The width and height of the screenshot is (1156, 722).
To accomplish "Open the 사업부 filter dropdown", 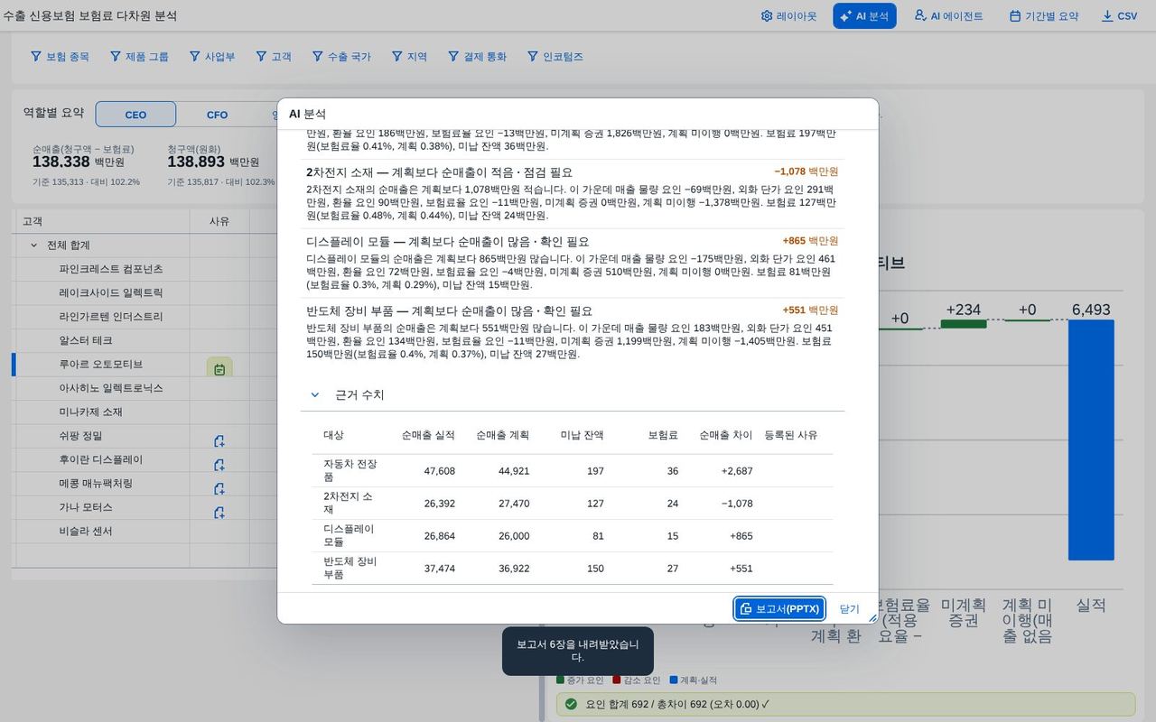I will (x=212, y=56).
